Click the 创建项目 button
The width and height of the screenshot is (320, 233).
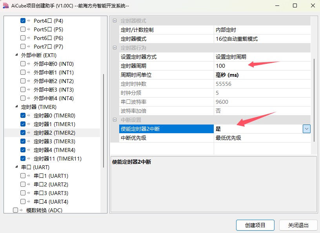coord(255,225)
